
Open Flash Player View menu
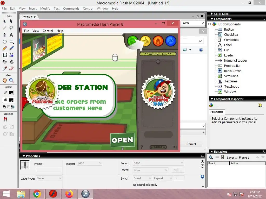[x=36, y=31]
